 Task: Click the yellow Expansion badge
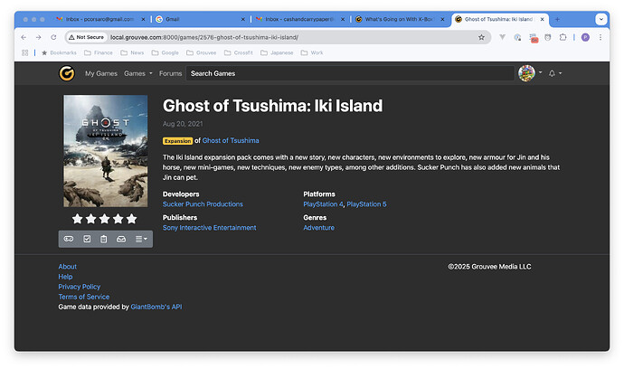177,141
